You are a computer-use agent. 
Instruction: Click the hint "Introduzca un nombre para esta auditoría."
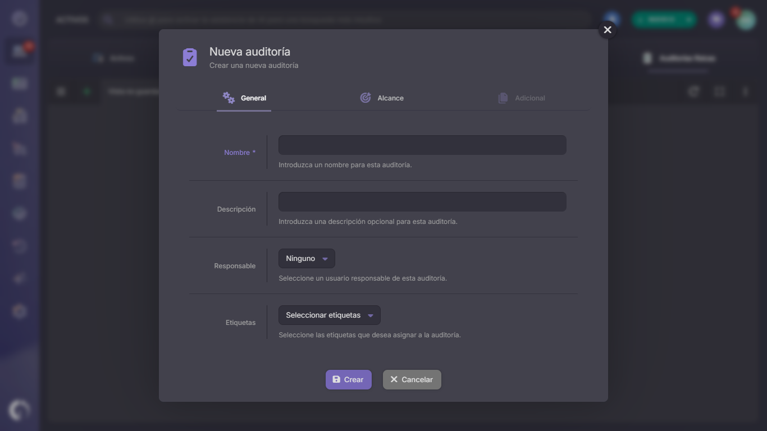coord(345,165)
